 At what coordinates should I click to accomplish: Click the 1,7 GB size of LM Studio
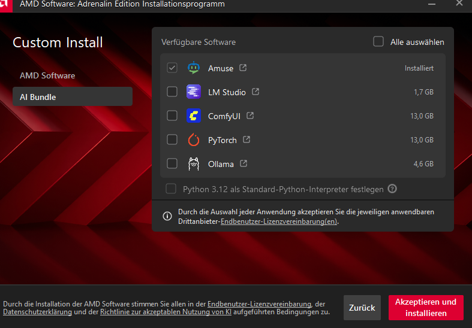pyautogui.click(x=424, y=92)
